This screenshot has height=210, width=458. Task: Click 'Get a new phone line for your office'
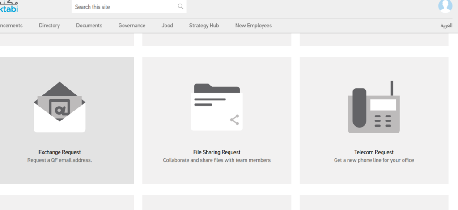[x=374, y=160]
